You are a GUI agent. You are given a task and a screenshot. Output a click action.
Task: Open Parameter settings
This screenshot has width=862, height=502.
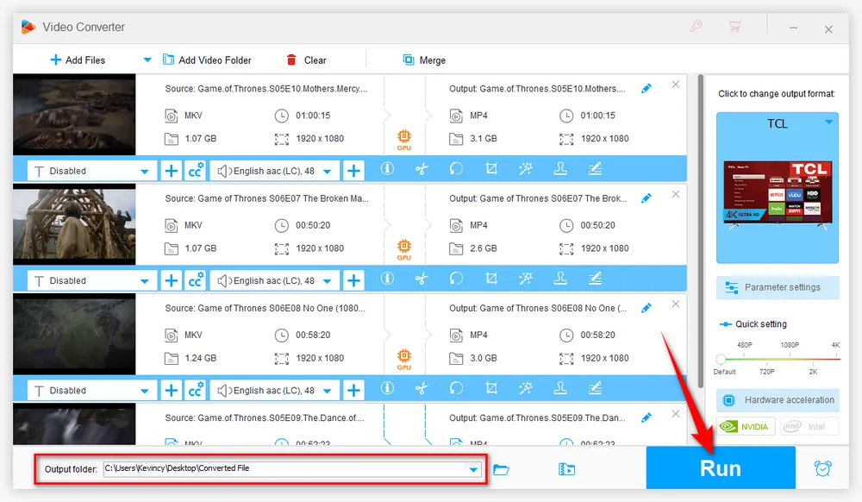point(778,287)
